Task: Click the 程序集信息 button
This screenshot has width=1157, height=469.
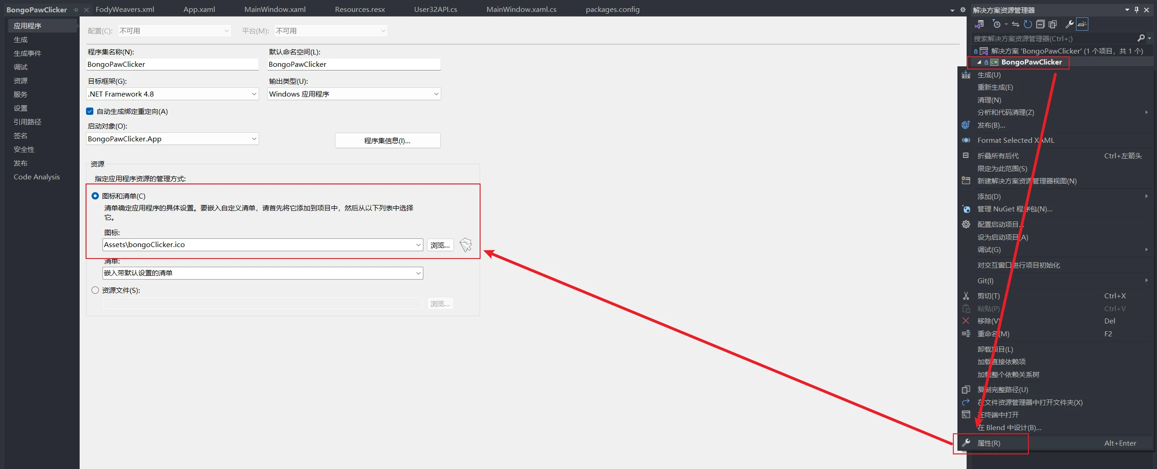Action: [388, 140]
